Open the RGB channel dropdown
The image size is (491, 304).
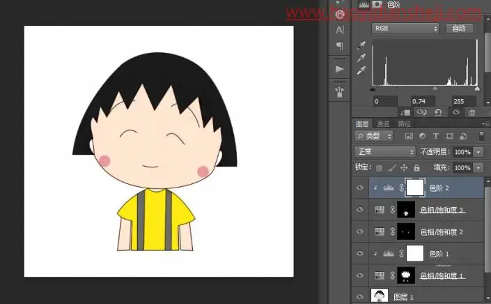pyautogui.click(x=405, y=29)
